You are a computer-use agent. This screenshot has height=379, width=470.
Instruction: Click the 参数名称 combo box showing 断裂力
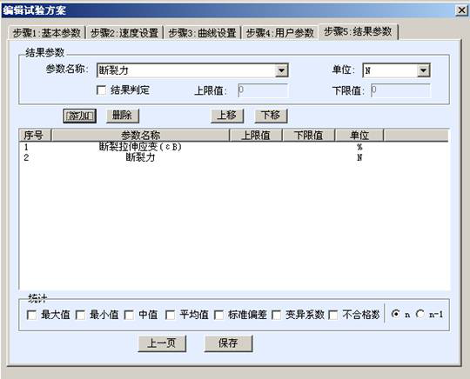pos(192,70)
